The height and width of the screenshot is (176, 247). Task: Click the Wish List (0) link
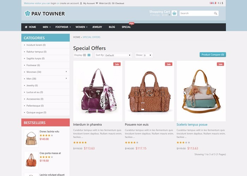[105, 3]
